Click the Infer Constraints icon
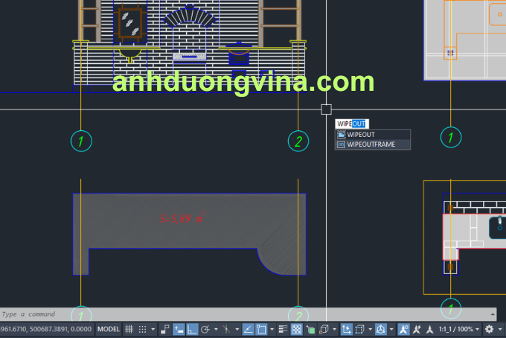Image resolution: width=506 pixels, height=338 pixels. click(165, 329)
